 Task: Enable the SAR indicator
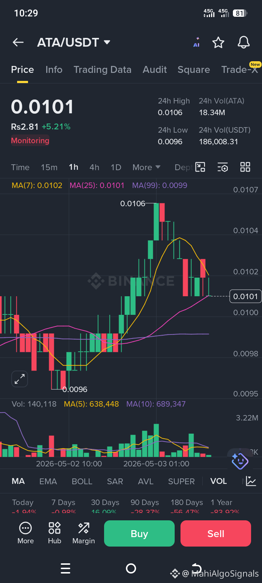click(x=115, y=481)
